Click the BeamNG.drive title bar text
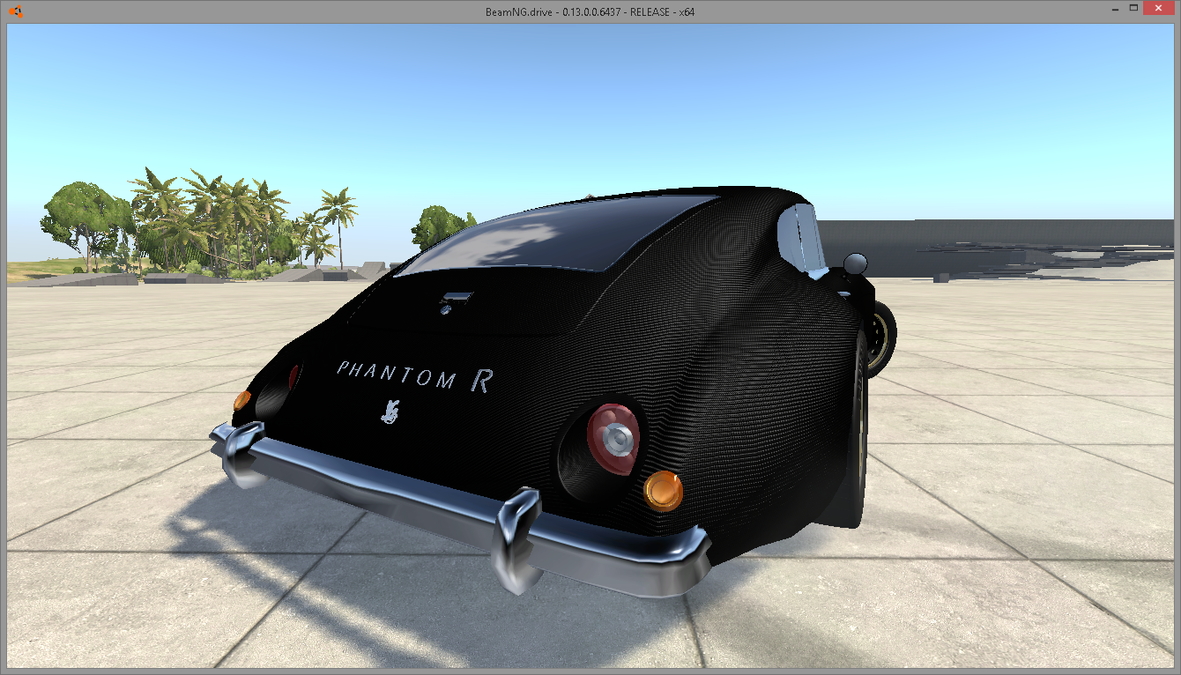 coord(590,12)
